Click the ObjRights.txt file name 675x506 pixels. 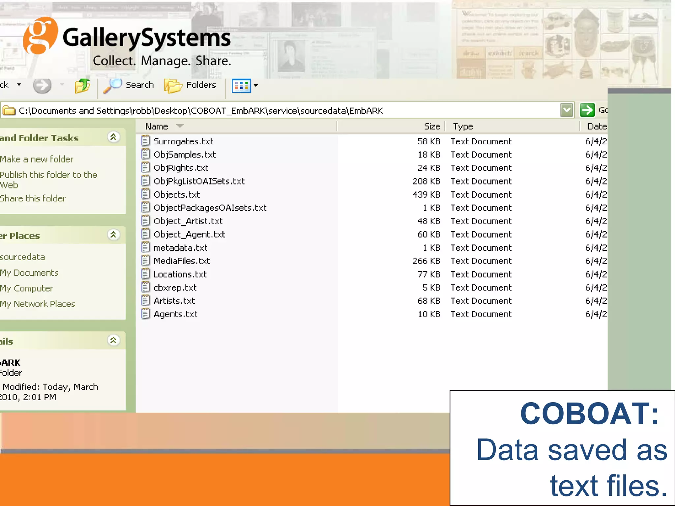tap(181, 168)
